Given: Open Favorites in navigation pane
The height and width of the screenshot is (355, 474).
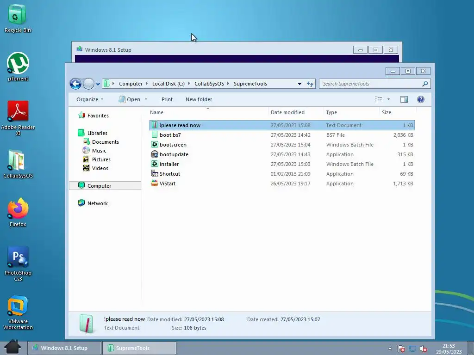Looking at the screenshot, I should [x=94, y=115].
